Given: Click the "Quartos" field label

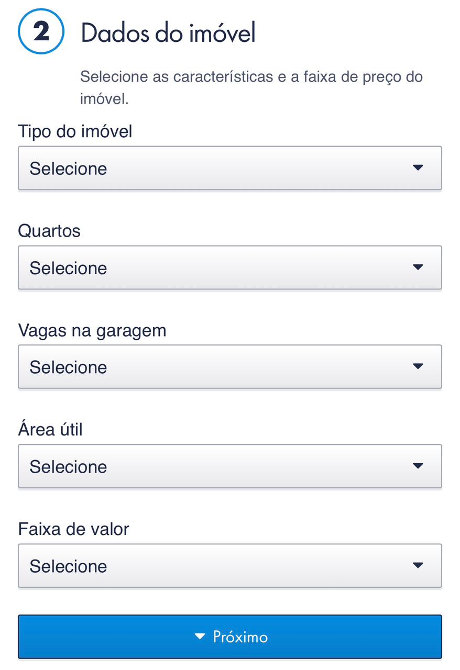Looking at the screenshot, I should [x=49, y=230].
